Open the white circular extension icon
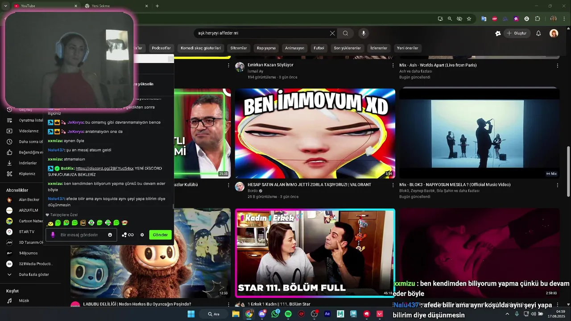This screenshot has height=321, width=571. 527,19
